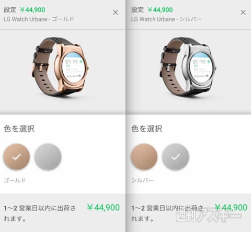Click the 色を選択 heading in right panel
The image size is (251, 232).
pyautogui.click(x=147, y=129)
